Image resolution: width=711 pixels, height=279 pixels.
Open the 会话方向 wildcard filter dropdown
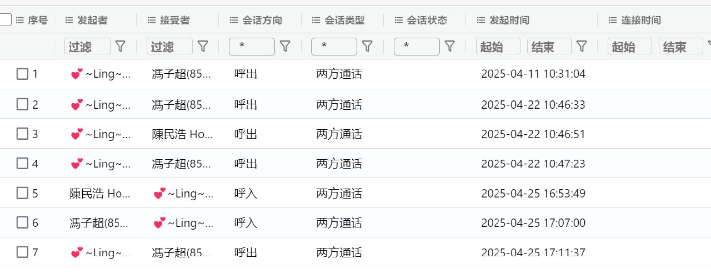[252, 47]
